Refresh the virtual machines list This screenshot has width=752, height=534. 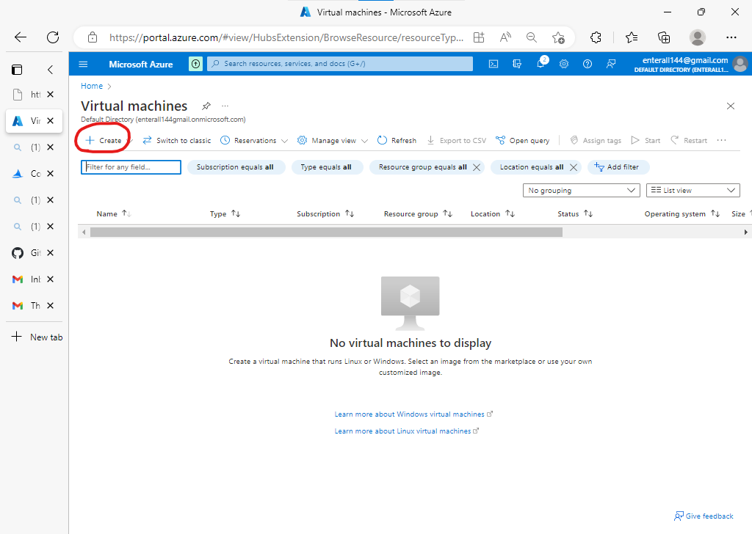click(x=397, y=140)
